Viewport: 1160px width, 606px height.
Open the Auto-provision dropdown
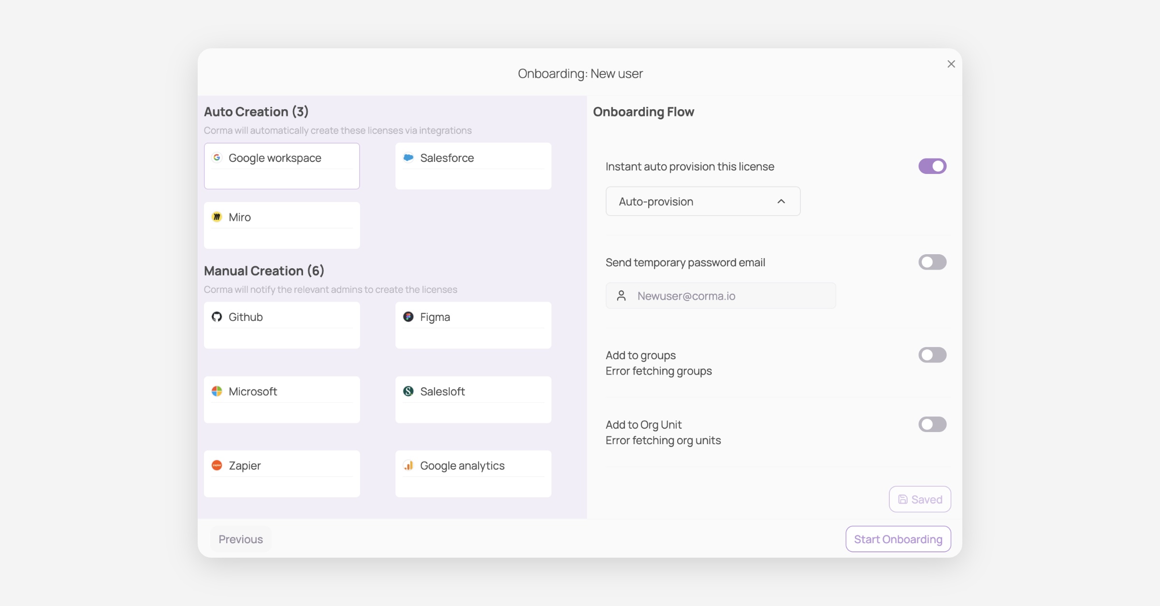702,202
